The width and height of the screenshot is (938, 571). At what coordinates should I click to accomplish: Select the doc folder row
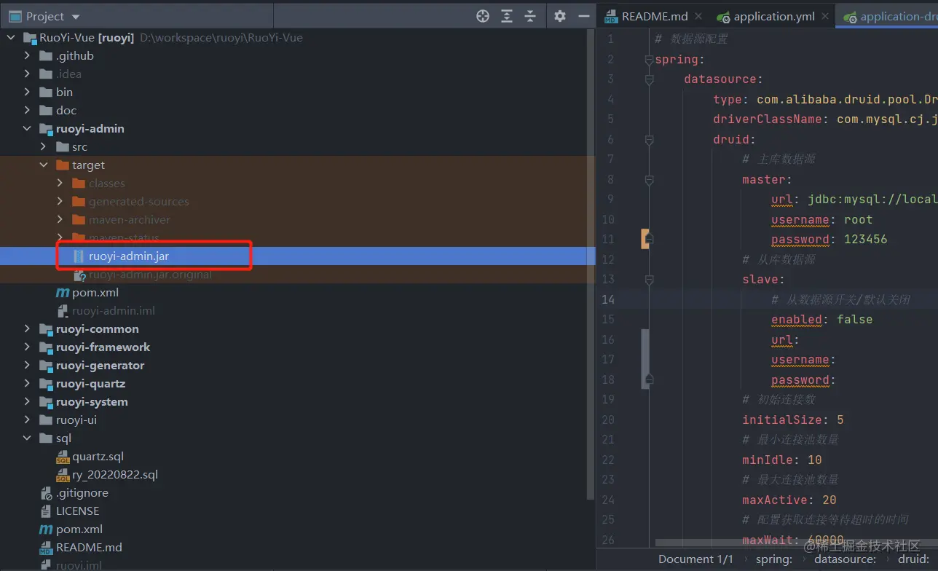294,111
